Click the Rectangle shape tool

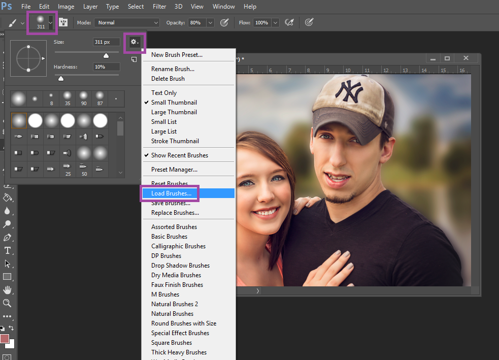pos(8,277)
